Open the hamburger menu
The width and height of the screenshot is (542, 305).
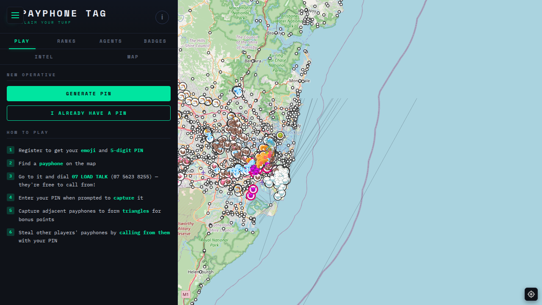pyautogui.click(x=15, y=15)
